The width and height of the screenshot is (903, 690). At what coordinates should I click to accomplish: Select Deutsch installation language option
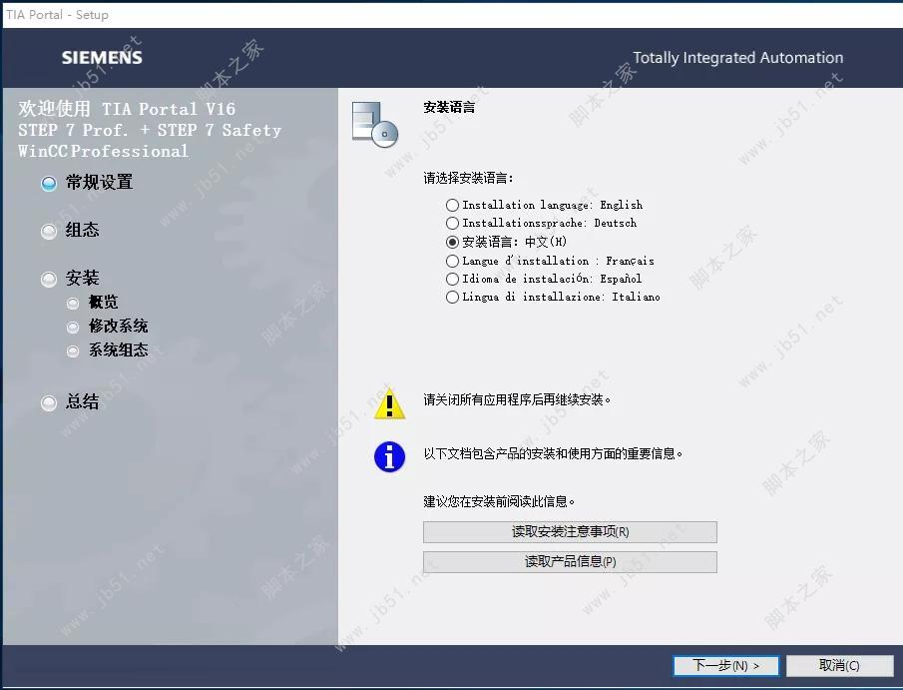pos(452,223)
